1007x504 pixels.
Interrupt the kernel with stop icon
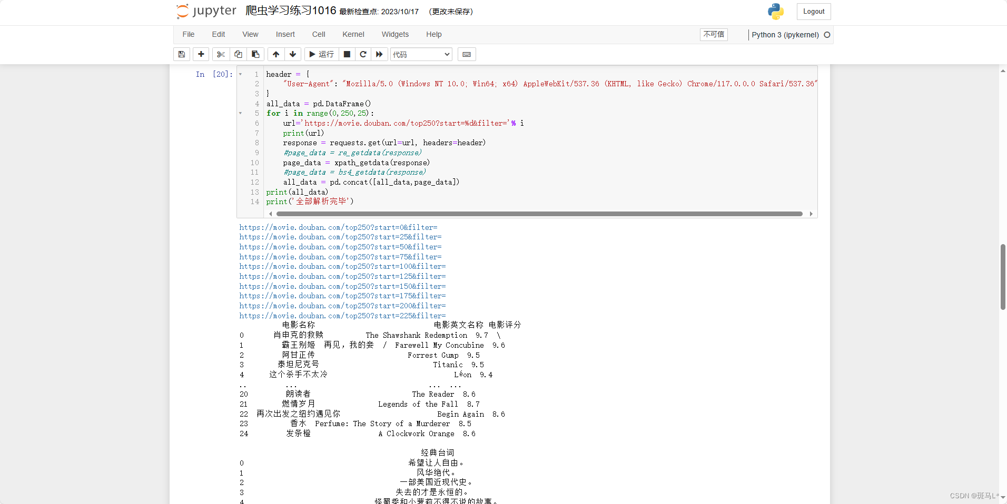[347, 54]
